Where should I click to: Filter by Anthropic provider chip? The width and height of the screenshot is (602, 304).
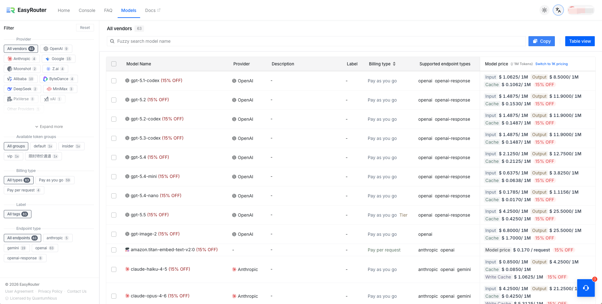coord(22,59)
